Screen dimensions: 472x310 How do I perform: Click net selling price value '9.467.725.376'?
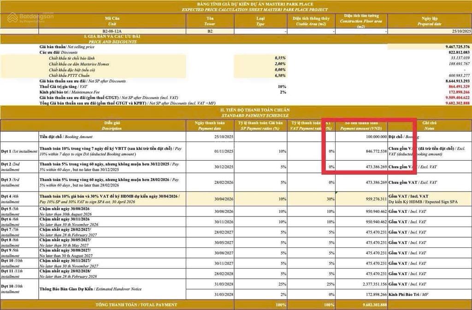click(458, 47)
